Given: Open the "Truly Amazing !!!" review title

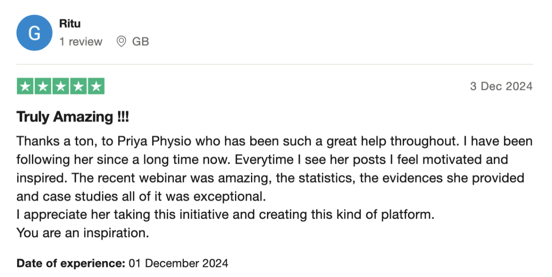Looking at the screenshot, I should (x=72, y=116).
